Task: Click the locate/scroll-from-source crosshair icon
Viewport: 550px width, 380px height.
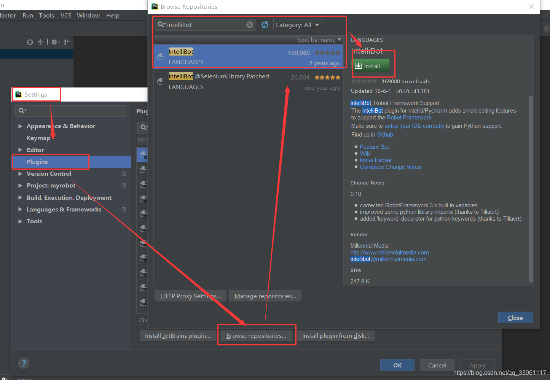Action: [x=30, y=42]
